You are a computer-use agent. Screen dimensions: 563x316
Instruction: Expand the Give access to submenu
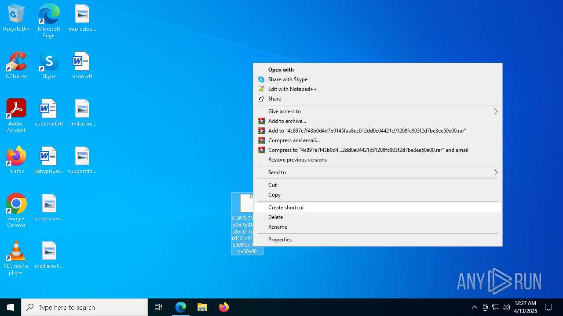(378, 111)
